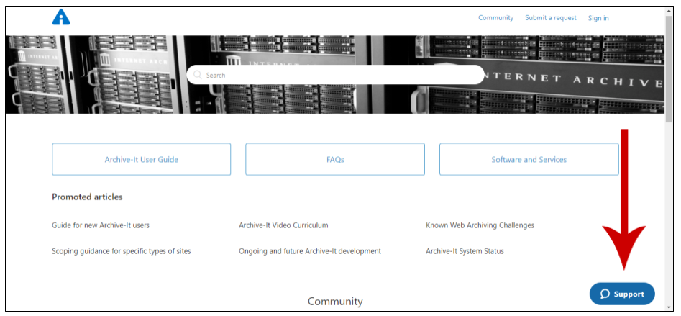Open the Archive-It User Guide category
Screen dimensions: 681x316
point(141,159)
